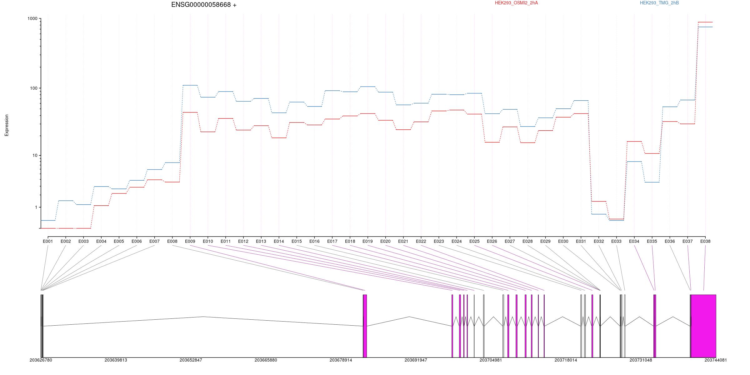Click exon label E023
750x375 pixels.
439,241
